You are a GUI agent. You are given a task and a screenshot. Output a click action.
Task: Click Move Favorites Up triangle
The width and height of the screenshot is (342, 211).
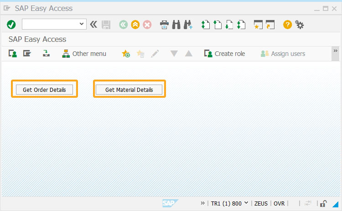[x=189, y=54]
